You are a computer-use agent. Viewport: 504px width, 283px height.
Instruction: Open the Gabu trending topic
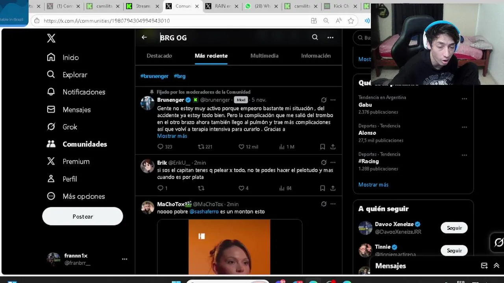click(x=365, y=105)
